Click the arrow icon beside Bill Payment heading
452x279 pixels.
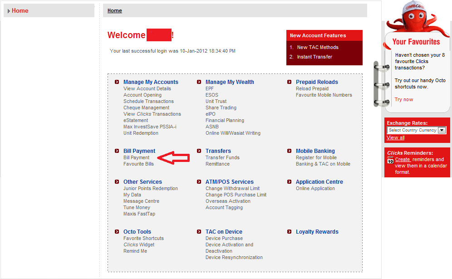(117, 151)
